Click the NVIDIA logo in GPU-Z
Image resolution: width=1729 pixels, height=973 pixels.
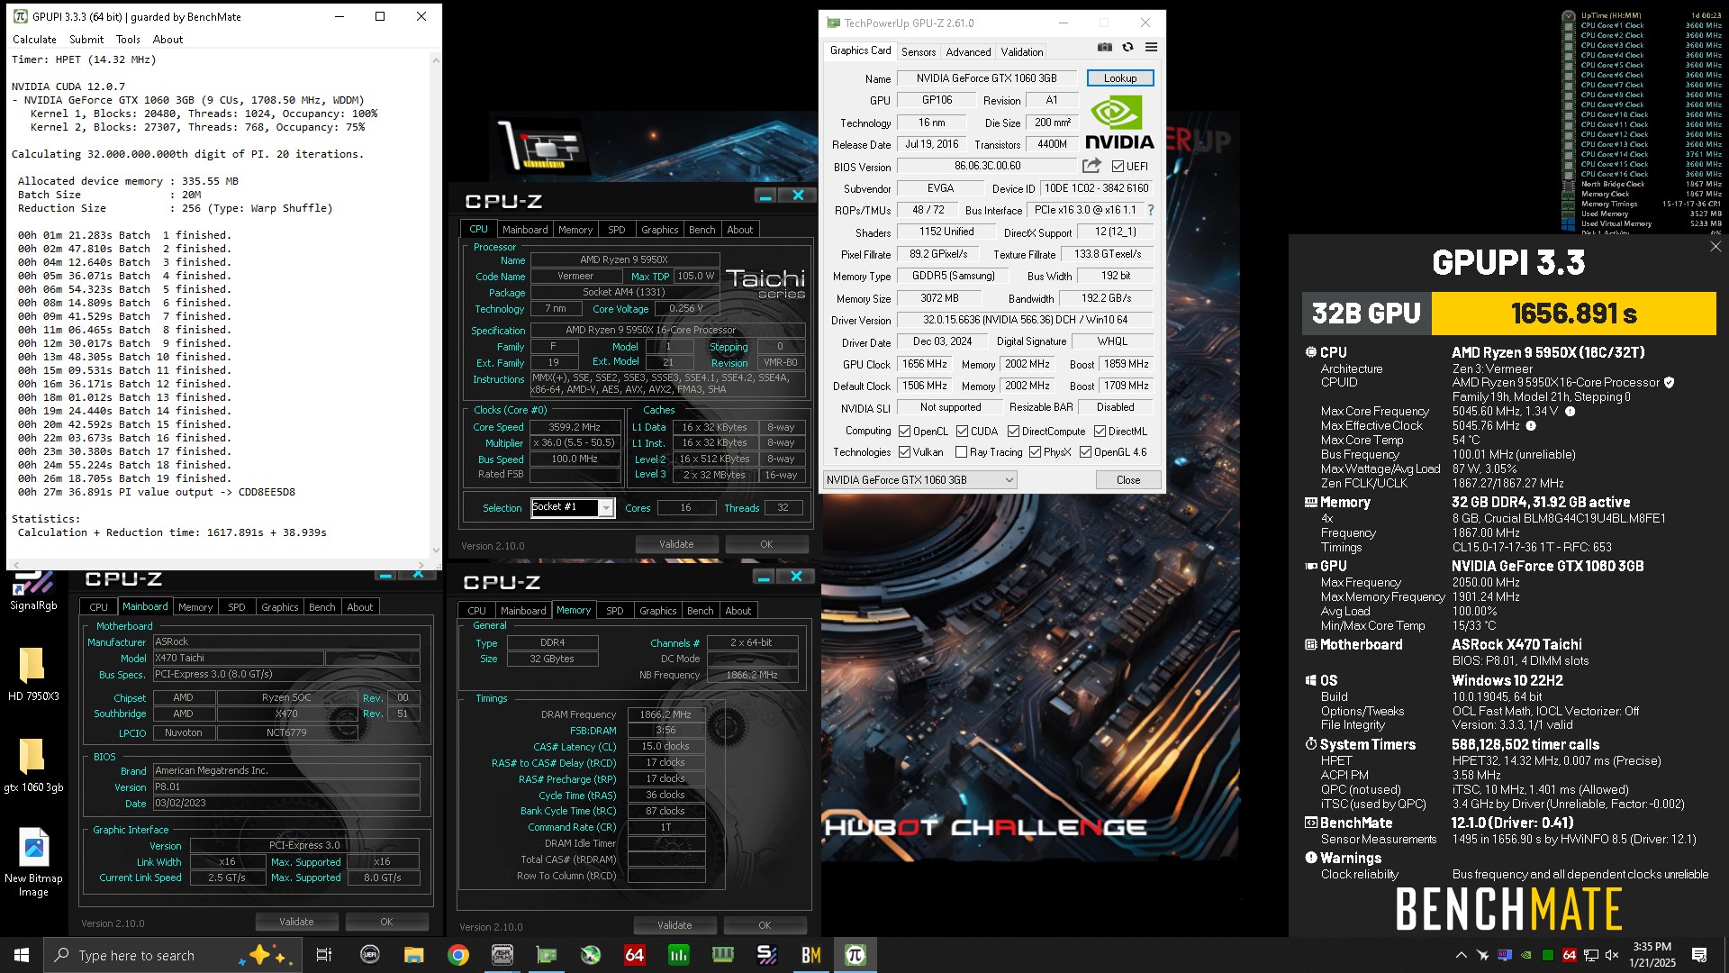point(1119,123)
